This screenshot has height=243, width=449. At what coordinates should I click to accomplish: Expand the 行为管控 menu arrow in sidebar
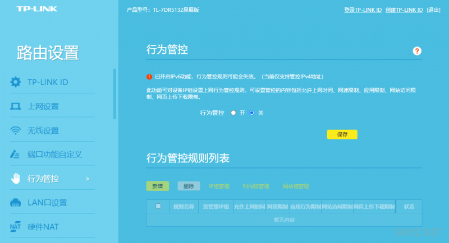click(x=87, y=179)
